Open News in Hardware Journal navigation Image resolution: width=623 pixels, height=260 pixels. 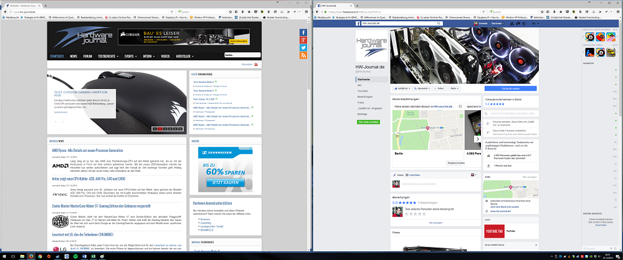point(74,57)
